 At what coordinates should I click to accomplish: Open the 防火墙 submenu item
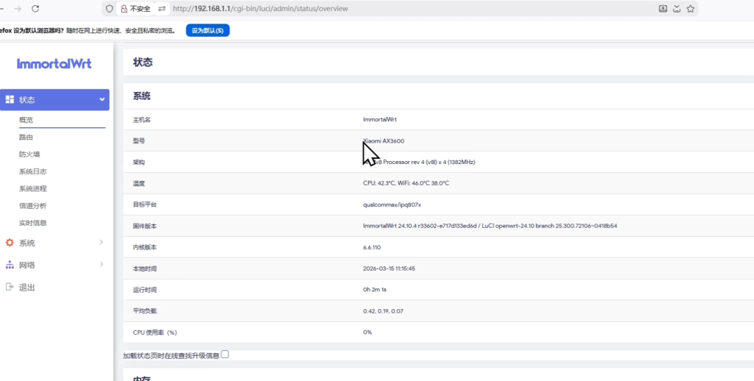[29, 154]
